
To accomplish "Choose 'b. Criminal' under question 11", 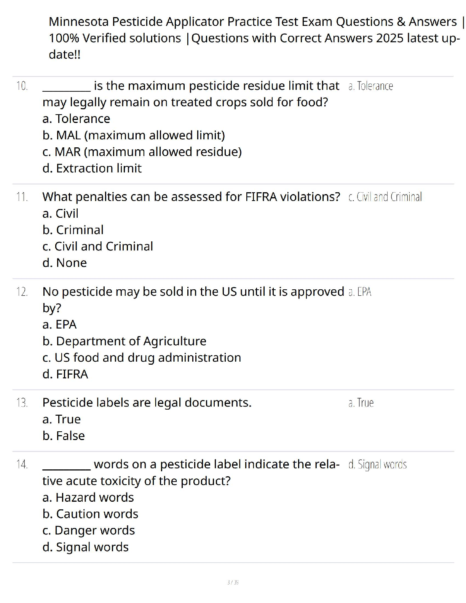I will (73, 230).
